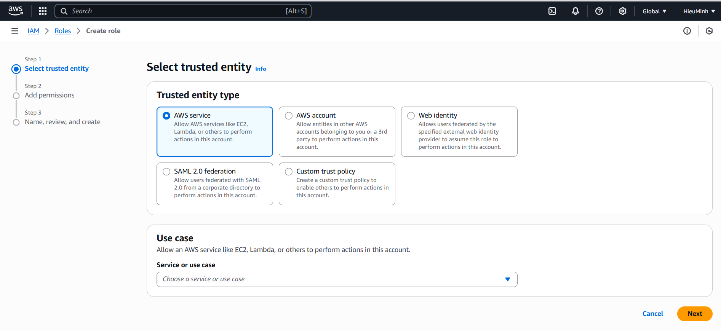Viewport: 721px width, 330px height.
Task: Toggle the hamburger navigation menu
Action: [15, 31]
